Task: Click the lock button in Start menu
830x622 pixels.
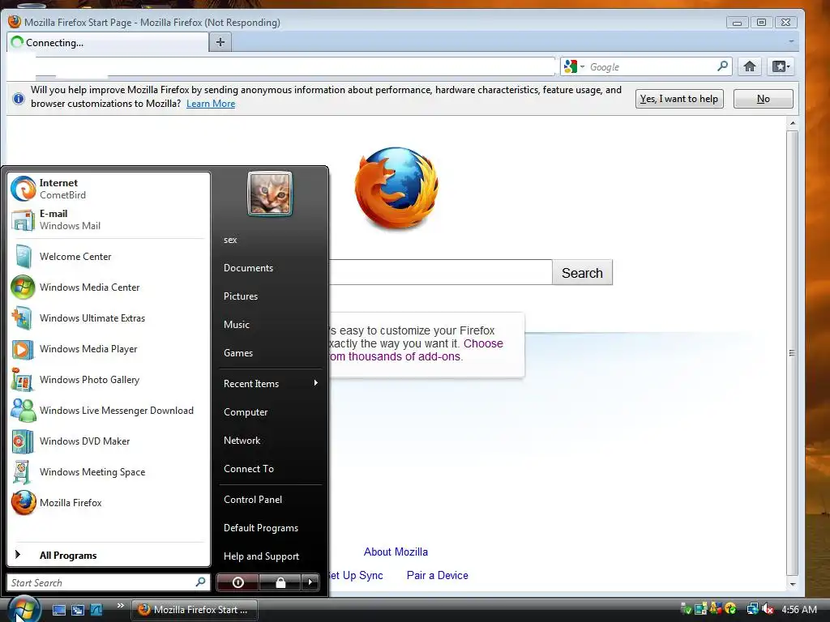Action: click(x=280, y=582)
